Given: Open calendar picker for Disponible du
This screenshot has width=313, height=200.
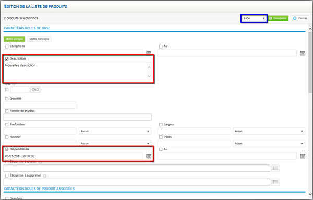Looking at the screenshot, I should (x=149, y=156).
